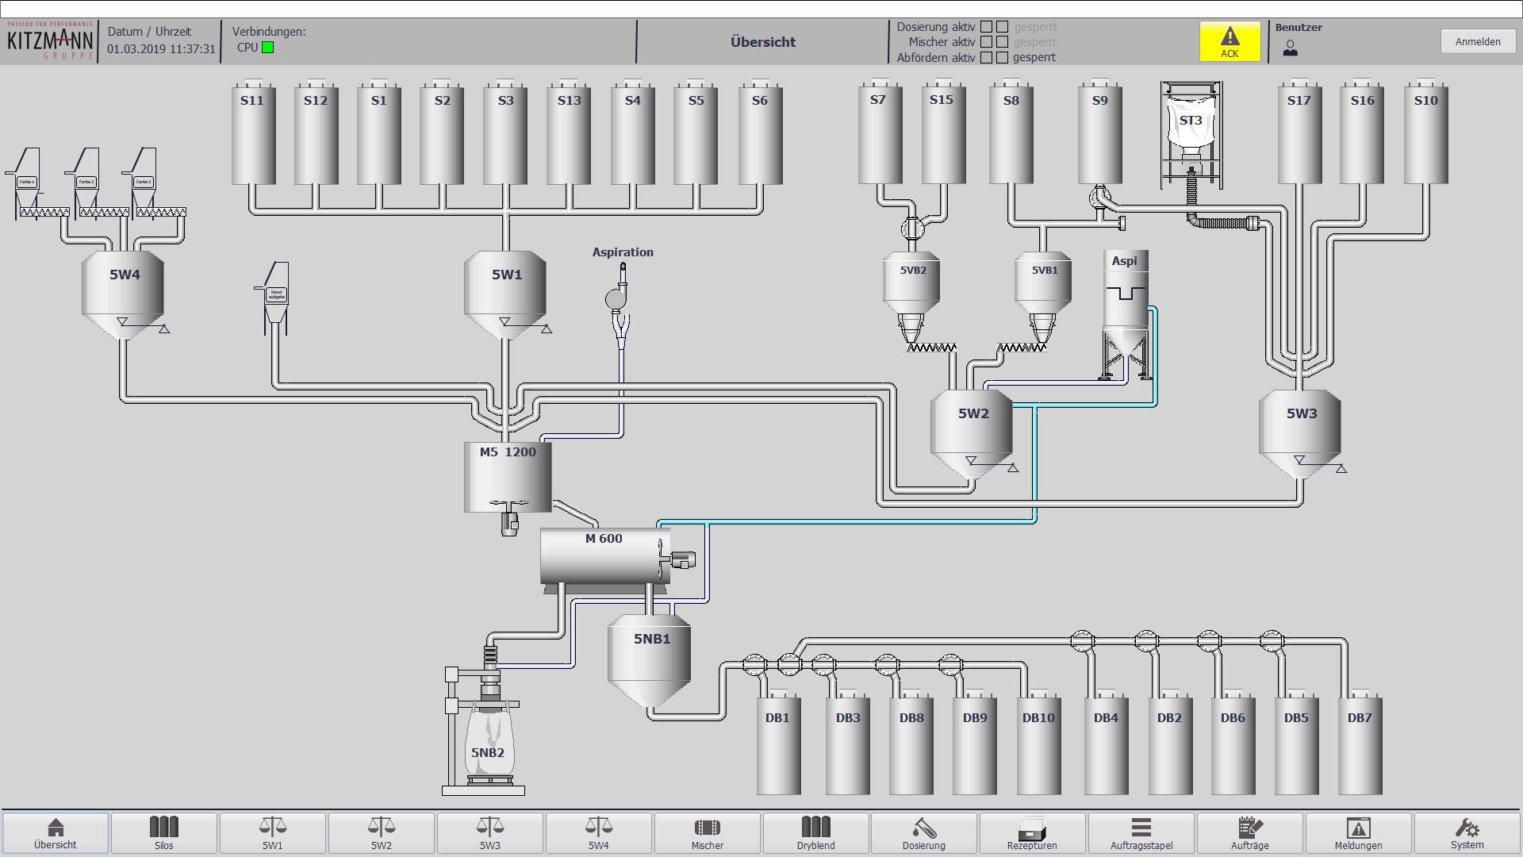This screenshot has width=1523, height=857.
Task: Toggle Mischer gesperrt checkbox
Action: [1003, 42]
